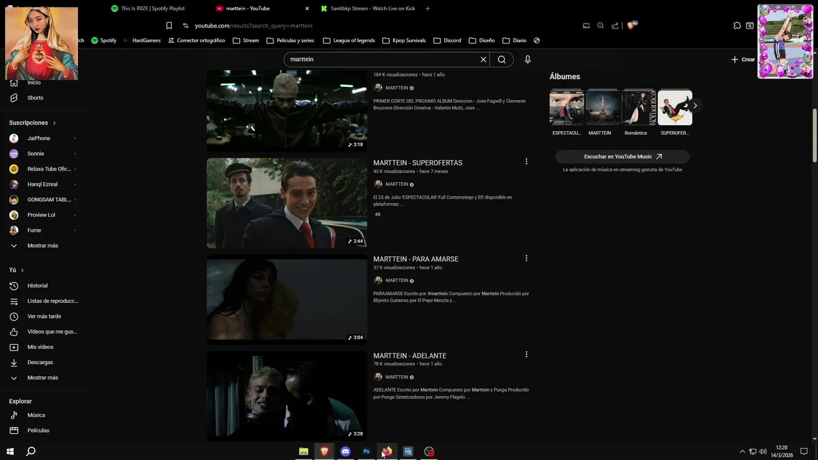The height and width of the screenshot is (460, 818).
Task: Expand subscriptions with Mostrar más
Action: 43,245
